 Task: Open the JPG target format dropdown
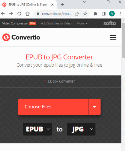coord(81,129)
